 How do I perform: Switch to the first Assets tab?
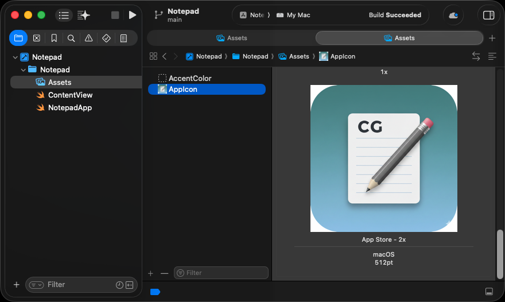click(x=231, y=38)
